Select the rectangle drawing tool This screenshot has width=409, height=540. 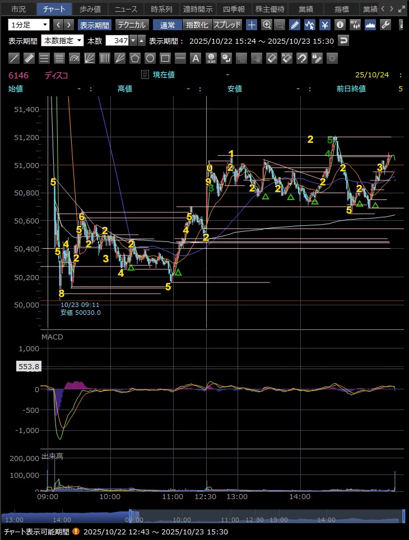165,58
